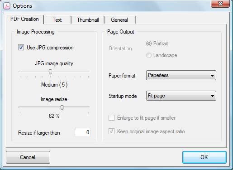Confirm settings with the OK button

[204, 157]
